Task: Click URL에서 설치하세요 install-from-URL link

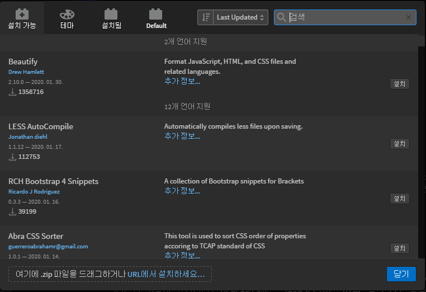Action: pos(166,274)
